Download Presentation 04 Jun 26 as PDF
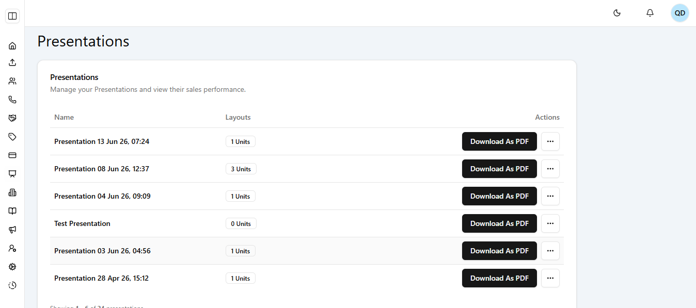Image resolution: width=696 pixels, height=308 pixels. click(x=499, y=196)
